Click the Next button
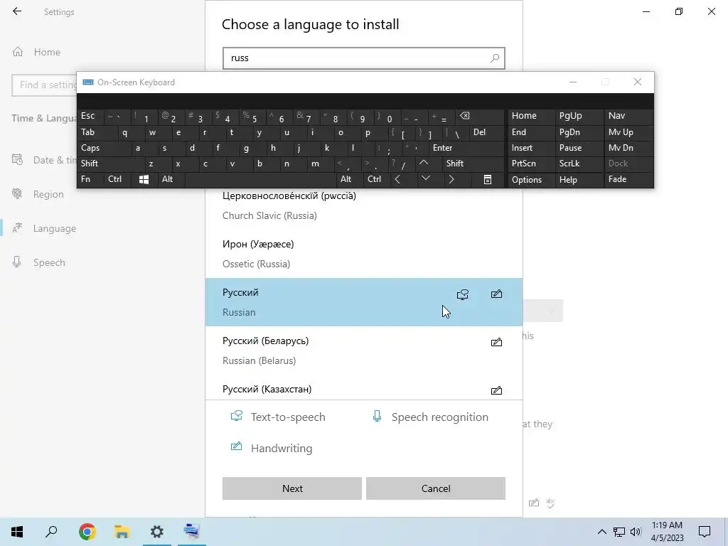 pos(292,488)
